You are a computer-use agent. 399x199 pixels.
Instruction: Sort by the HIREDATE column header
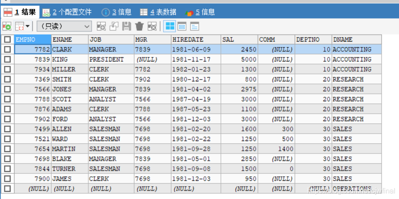(196, 39)
